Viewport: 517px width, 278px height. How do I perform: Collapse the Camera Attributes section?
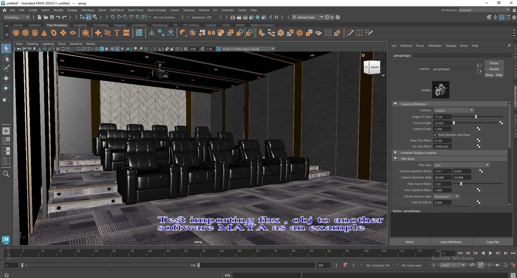(395, 104)
